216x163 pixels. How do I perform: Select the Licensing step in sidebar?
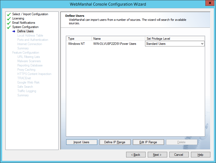pos(18,18)
